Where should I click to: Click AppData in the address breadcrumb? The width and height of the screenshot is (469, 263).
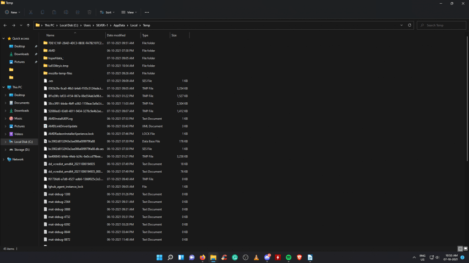click(119, 26)
